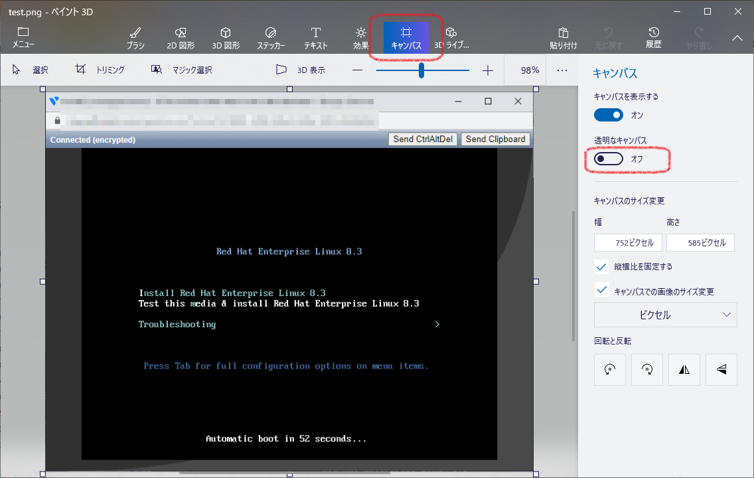This screenshot has width=754, height=478.
Task: Click the 98% zoom value
Action: pyautogui.click(x=530, y=70)
